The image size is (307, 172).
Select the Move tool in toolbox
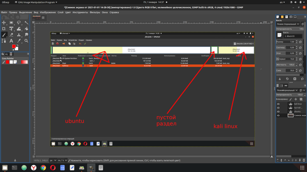point(4,23)
